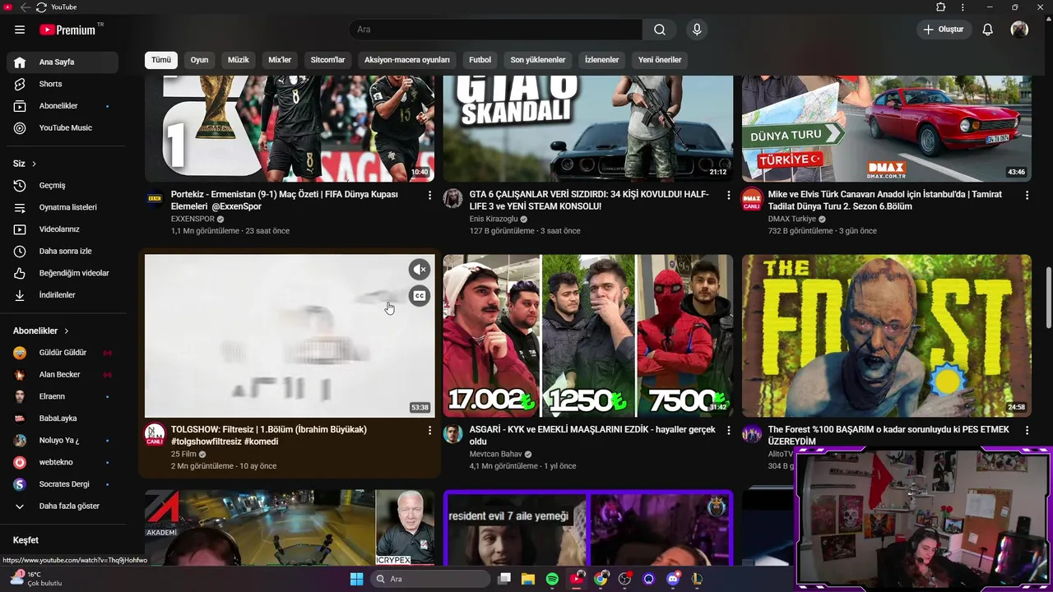
Task: Open Chrome from the taskbar
Action: pos(601,579)
